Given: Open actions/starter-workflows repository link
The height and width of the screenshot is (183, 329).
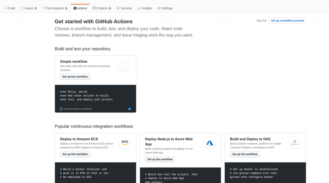Looking at the screenshot, I should click(x=78, y=109).
